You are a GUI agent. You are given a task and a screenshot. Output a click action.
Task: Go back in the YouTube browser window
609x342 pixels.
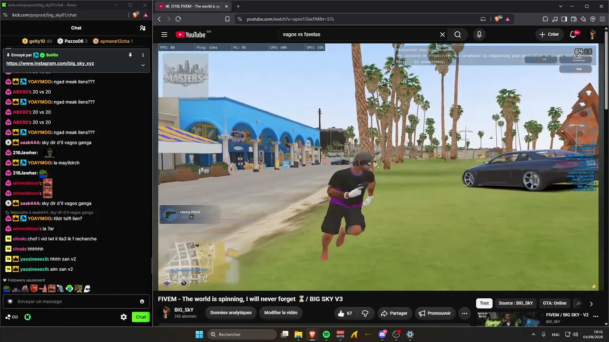click(x=159, y=19)
